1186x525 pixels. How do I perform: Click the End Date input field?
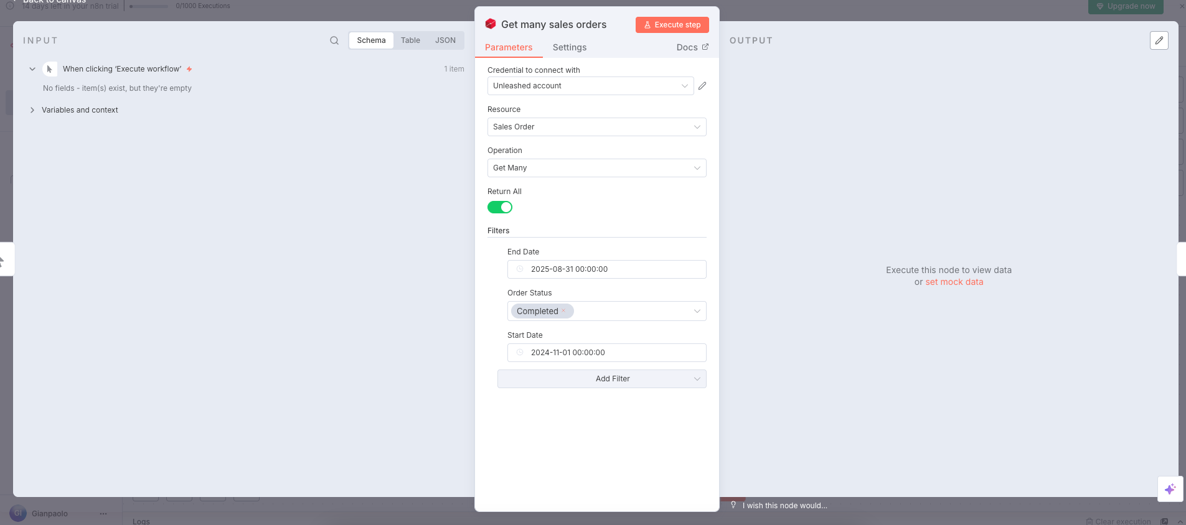(x=606, y=269)
